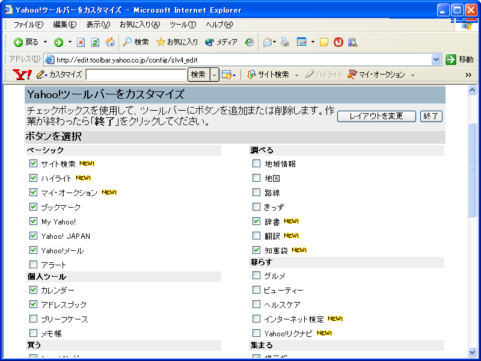
Task: Click the Yahoo! Y! logo icon
Action: [22, 75]
